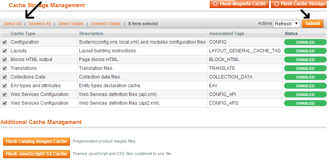The height and width of the screenshot is (160, 329).
Task: Click the Flush Cache Storage button icon
Action: (x=277, y=4)
